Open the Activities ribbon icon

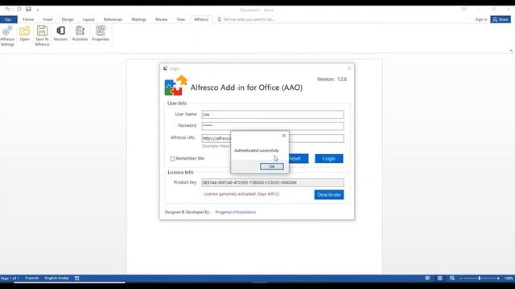[80, 34]
